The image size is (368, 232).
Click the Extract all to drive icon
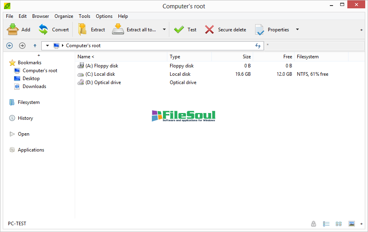[x=118, y=29]
